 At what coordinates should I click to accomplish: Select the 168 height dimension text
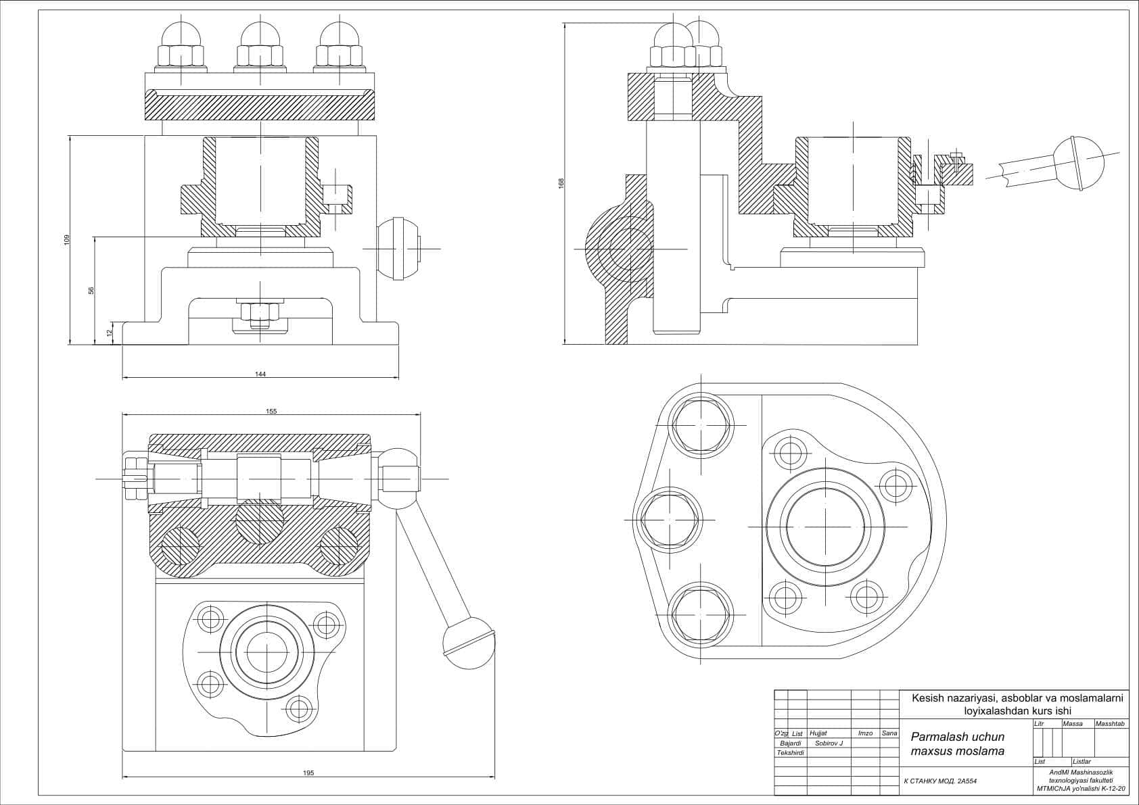pyautogui.click(x=561, y=182)
